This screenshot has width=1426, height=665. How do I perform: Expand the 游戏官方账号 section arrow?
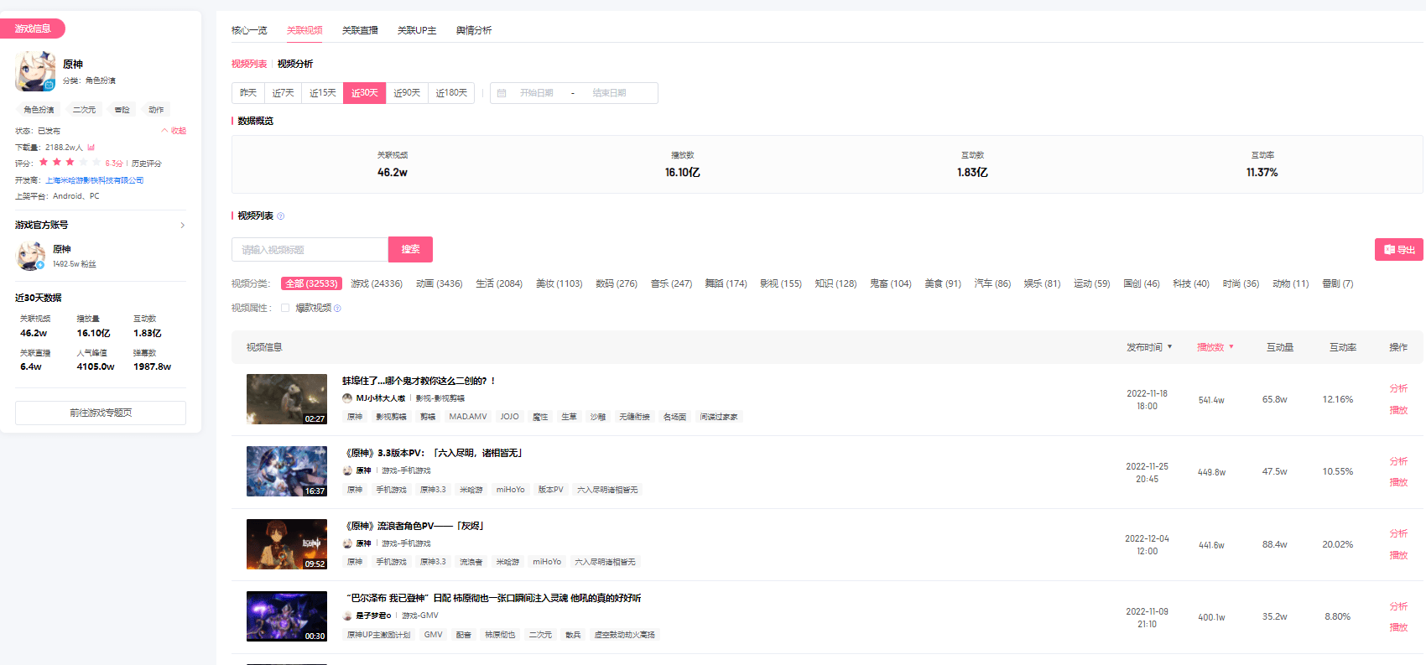click(x=182, y=226)
